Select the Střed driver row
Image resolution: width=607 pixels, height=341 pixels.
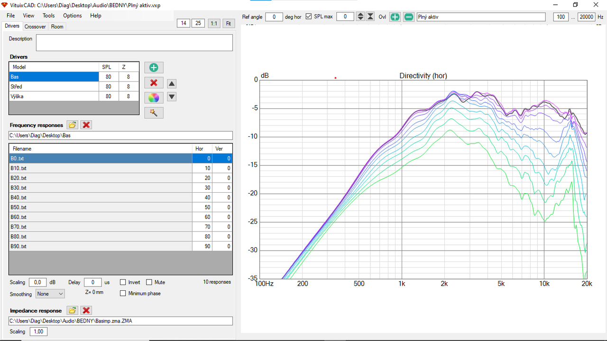74,87
